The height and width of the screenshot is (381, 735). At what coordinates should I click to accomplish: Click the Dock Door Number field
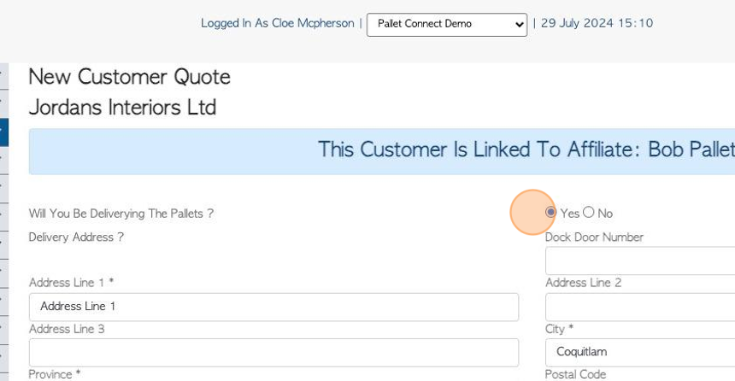coord(640,261)
